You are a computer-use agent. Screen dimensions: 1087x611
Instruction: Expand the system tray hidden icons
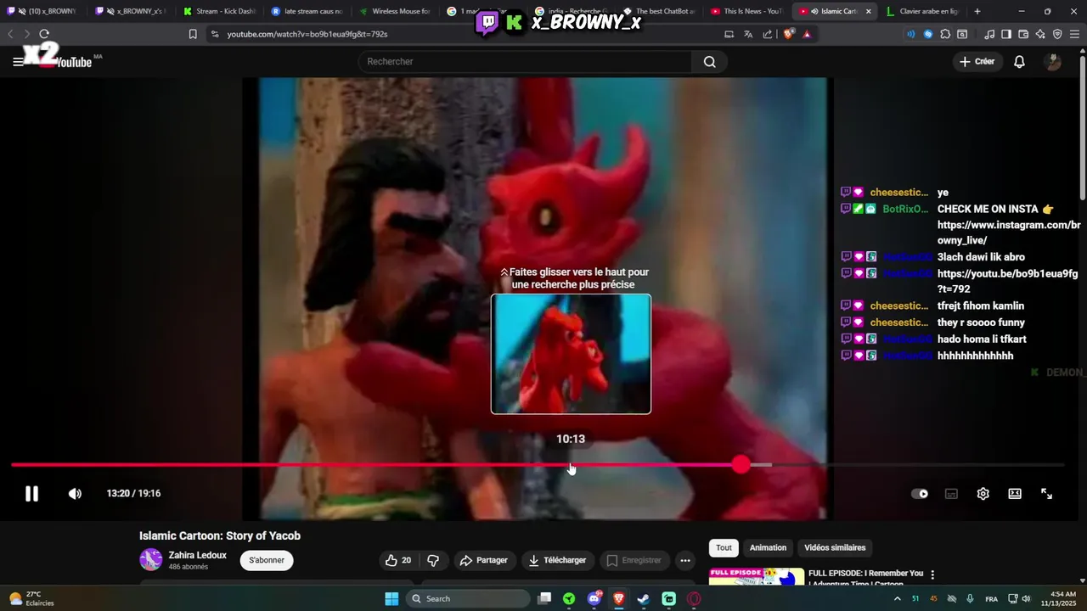[898, 598]
